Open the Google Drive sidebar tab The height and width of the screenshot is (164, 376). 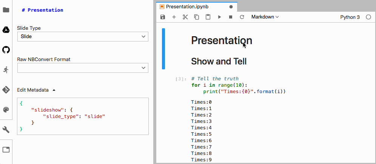point(6,30)
